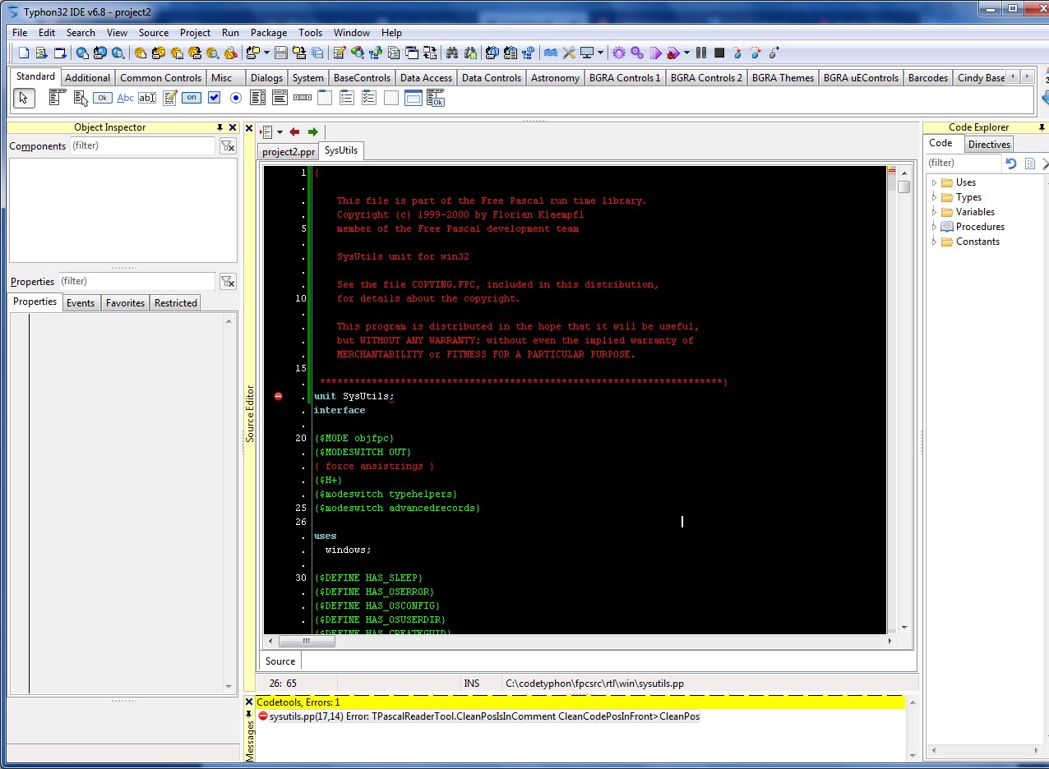The image size is (1049, 769).
Task: Expand the Types node in Code Explorer
Action: click(934, 197)
